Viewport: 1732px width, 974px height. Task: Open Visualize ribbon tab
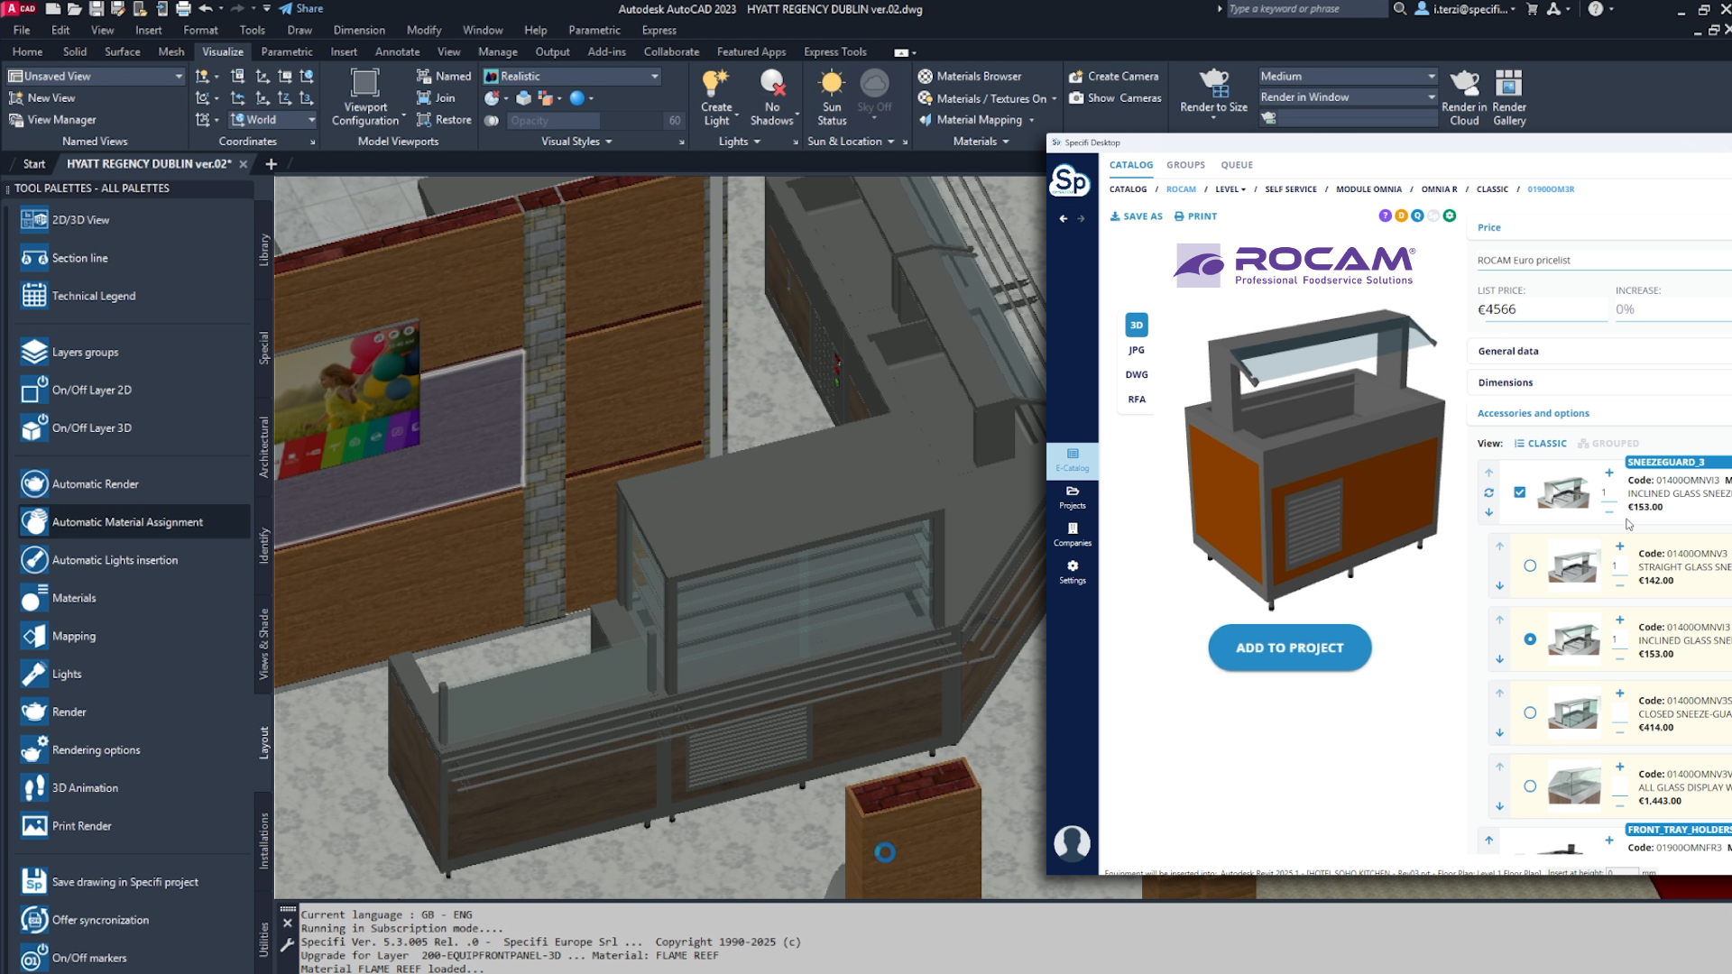click(222, 51)
